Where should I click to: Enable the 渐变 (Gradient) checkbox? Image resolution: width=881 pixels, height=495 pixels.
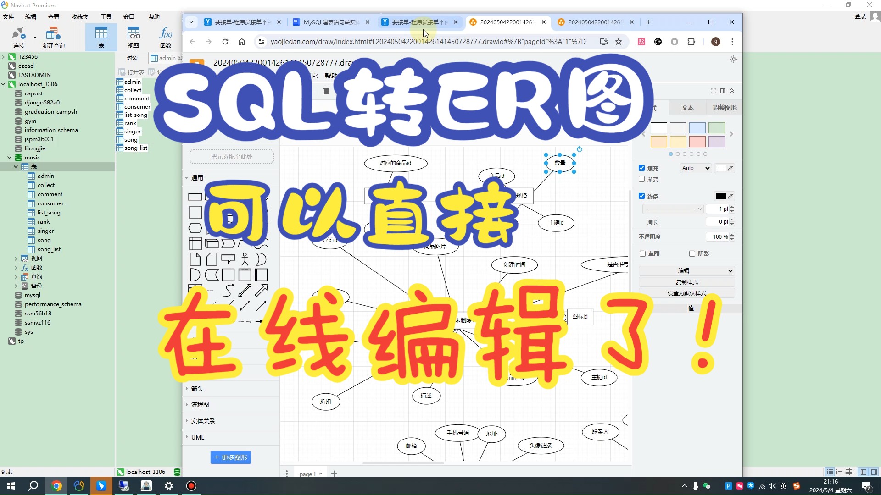point(641,179)
